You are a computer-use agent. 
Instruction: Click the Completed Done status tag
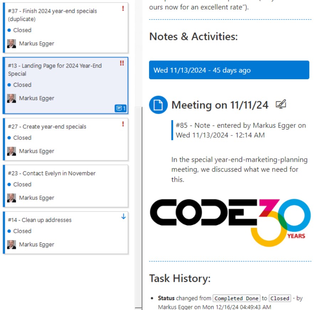click(236, 298)
